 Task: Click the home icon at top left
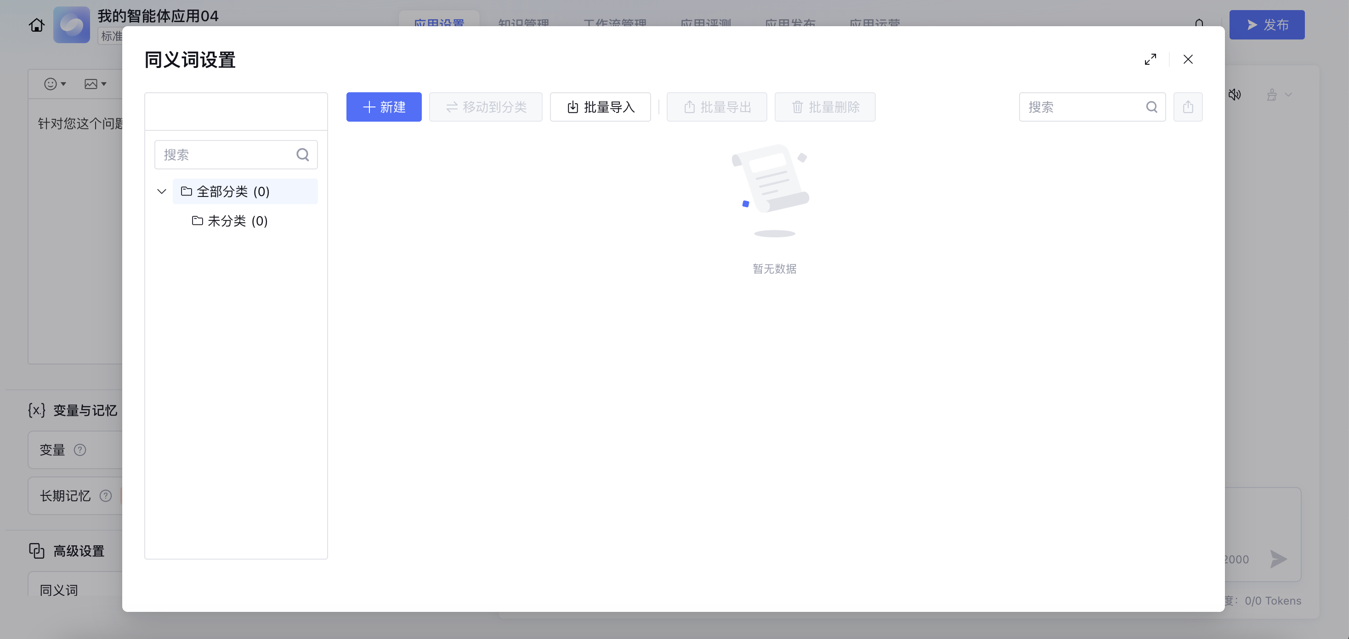coord(36,25)
